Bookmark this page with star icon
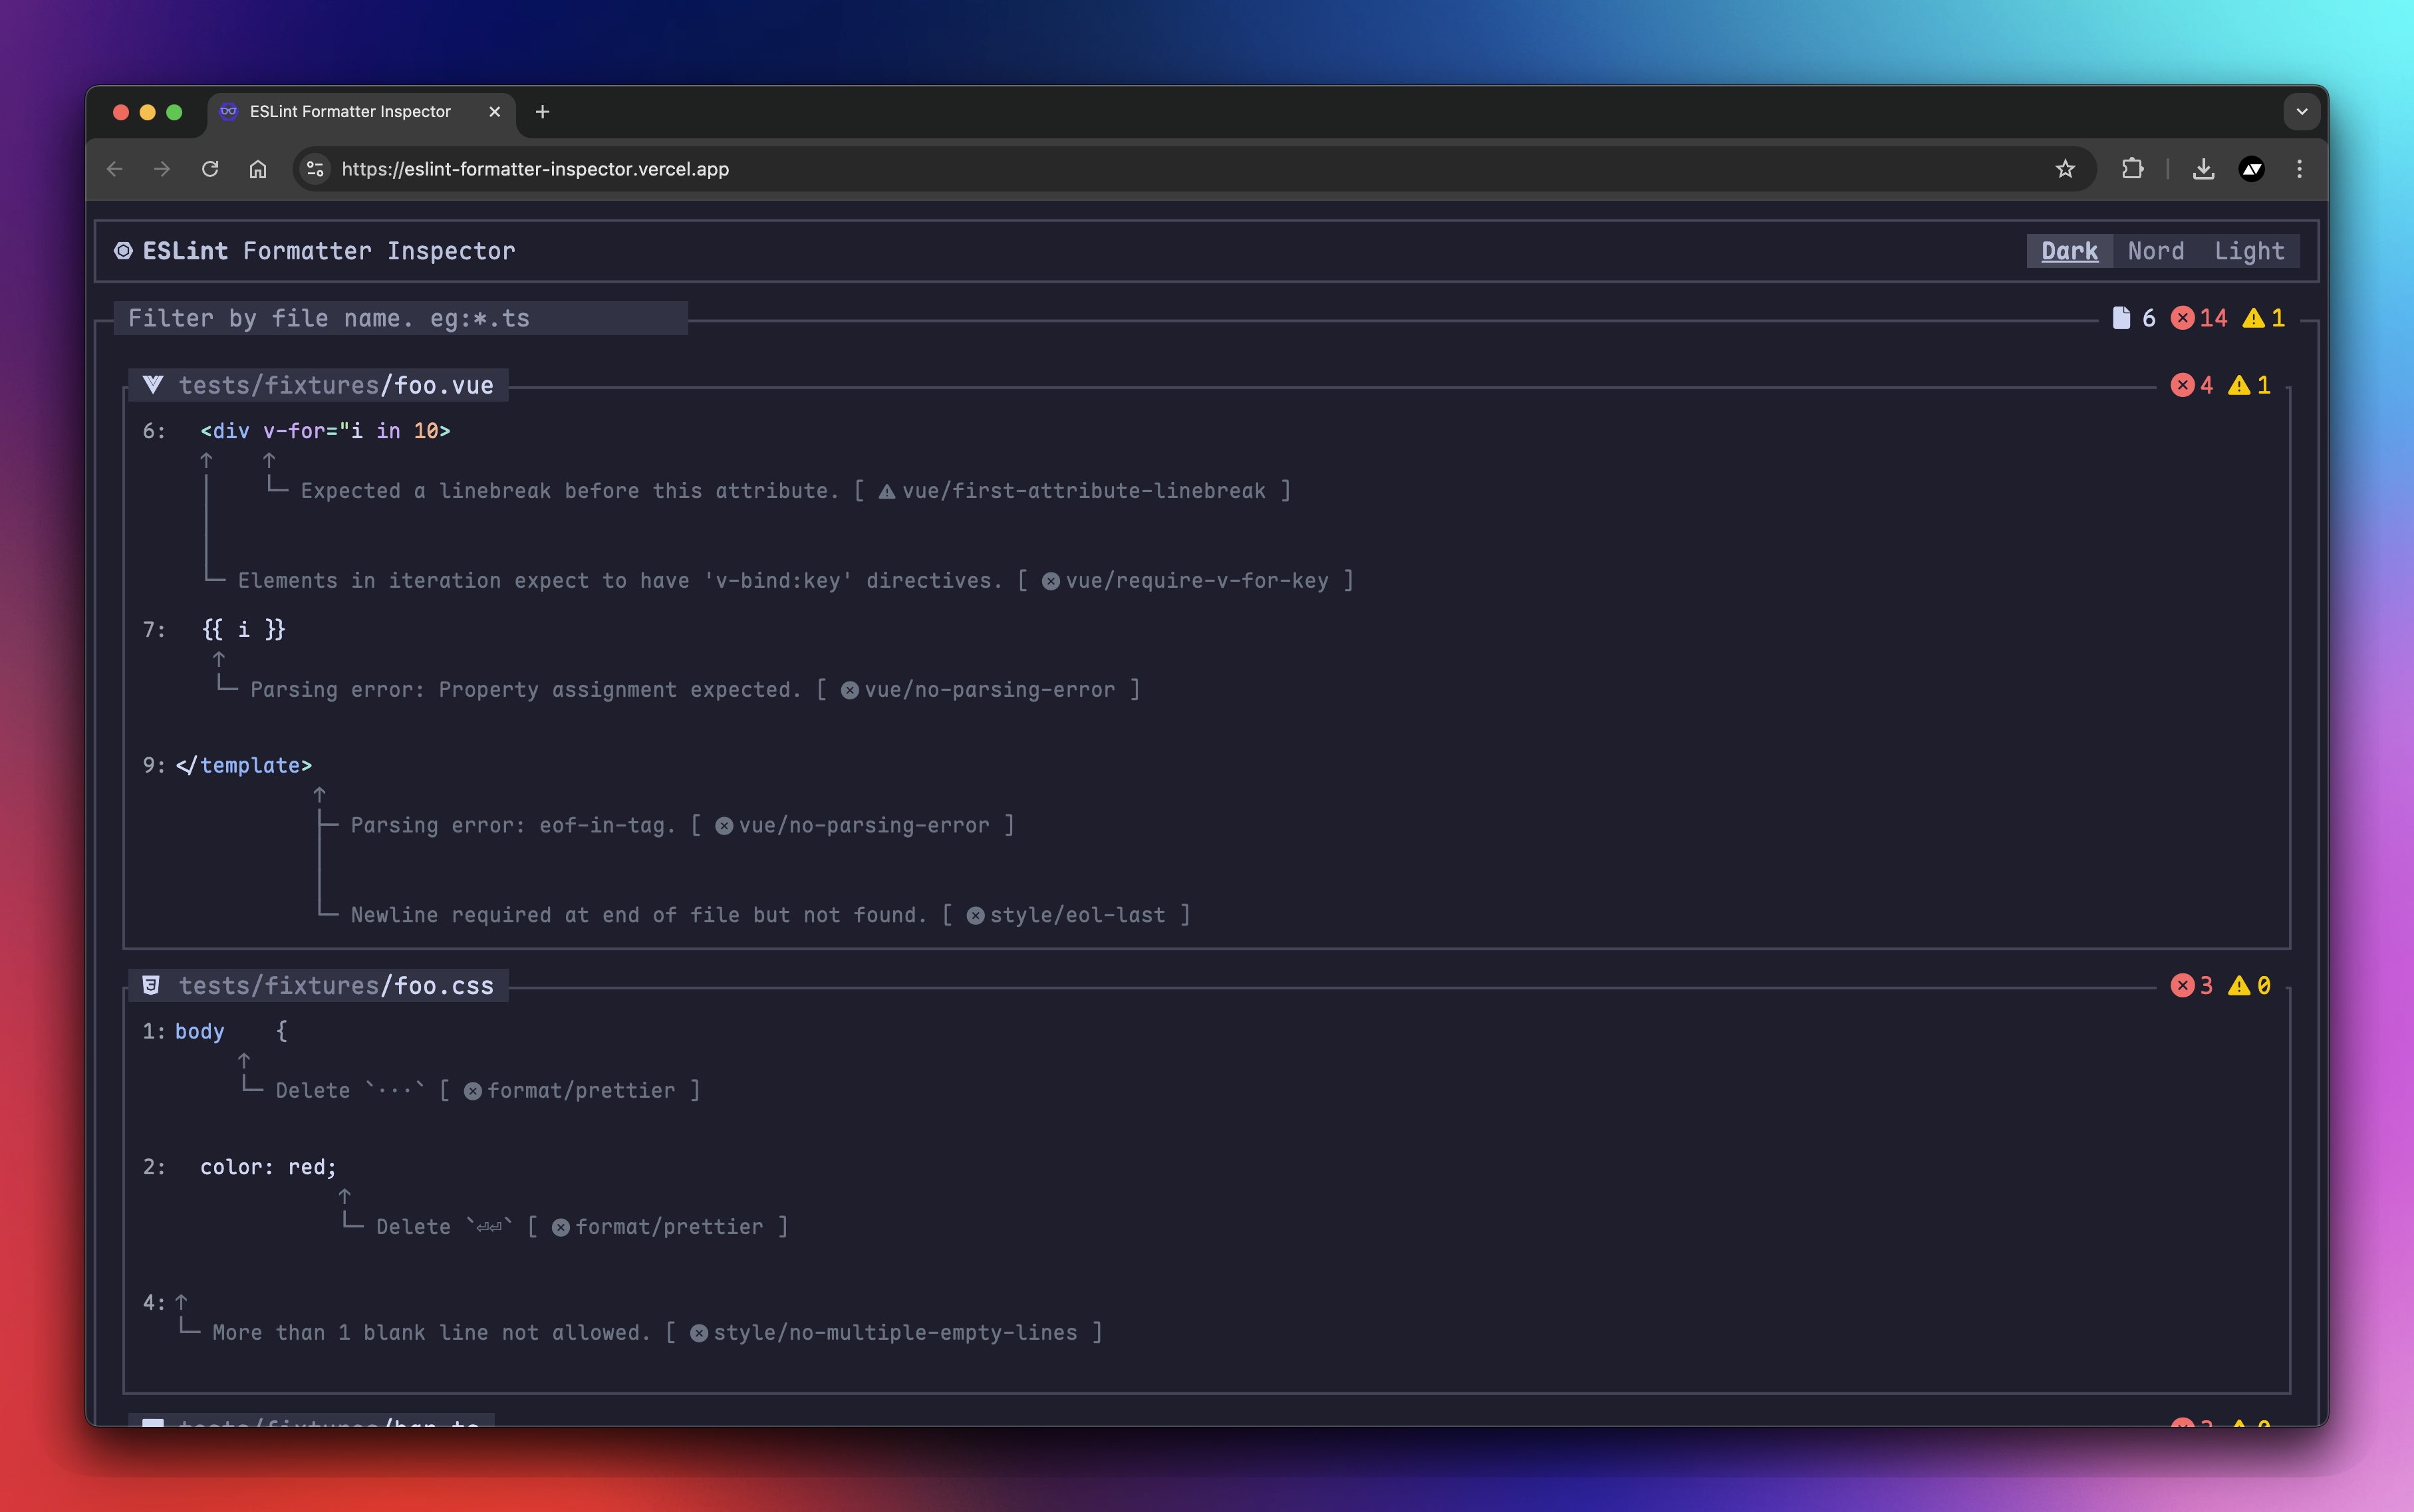Image resolution: width=2414 pixels, height=1512 pixels. [x=2065, y=169]
